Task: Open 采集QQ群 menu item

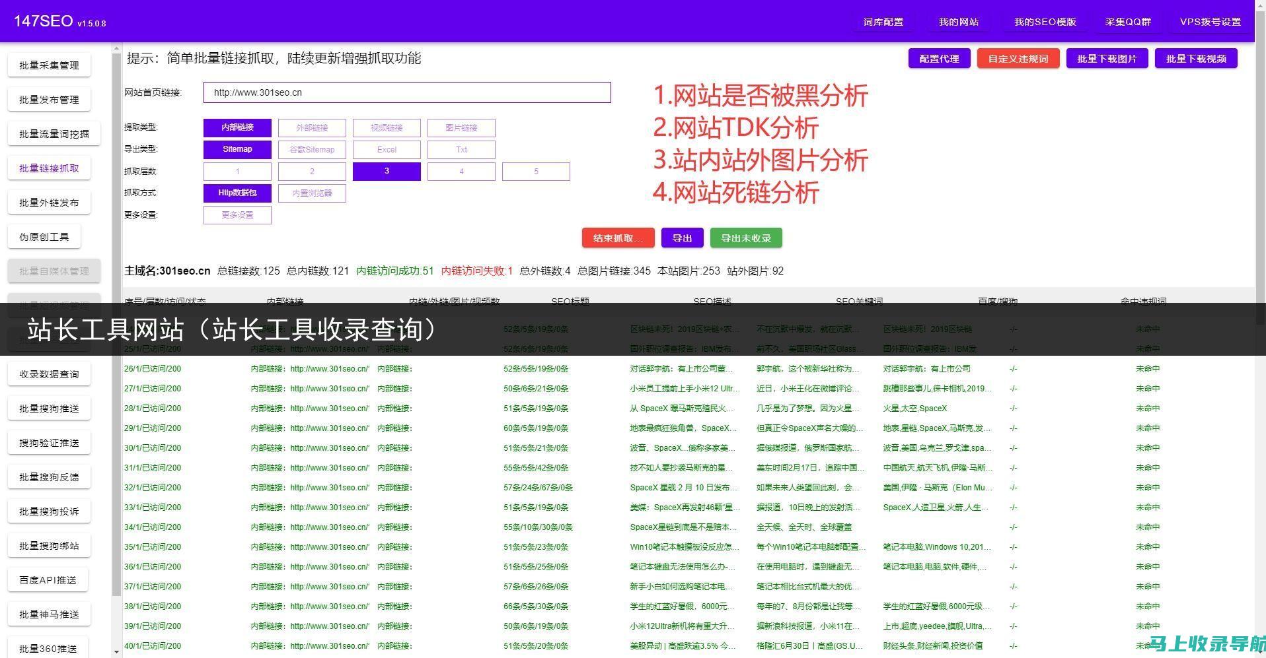Action: [x=1128, y=22]
